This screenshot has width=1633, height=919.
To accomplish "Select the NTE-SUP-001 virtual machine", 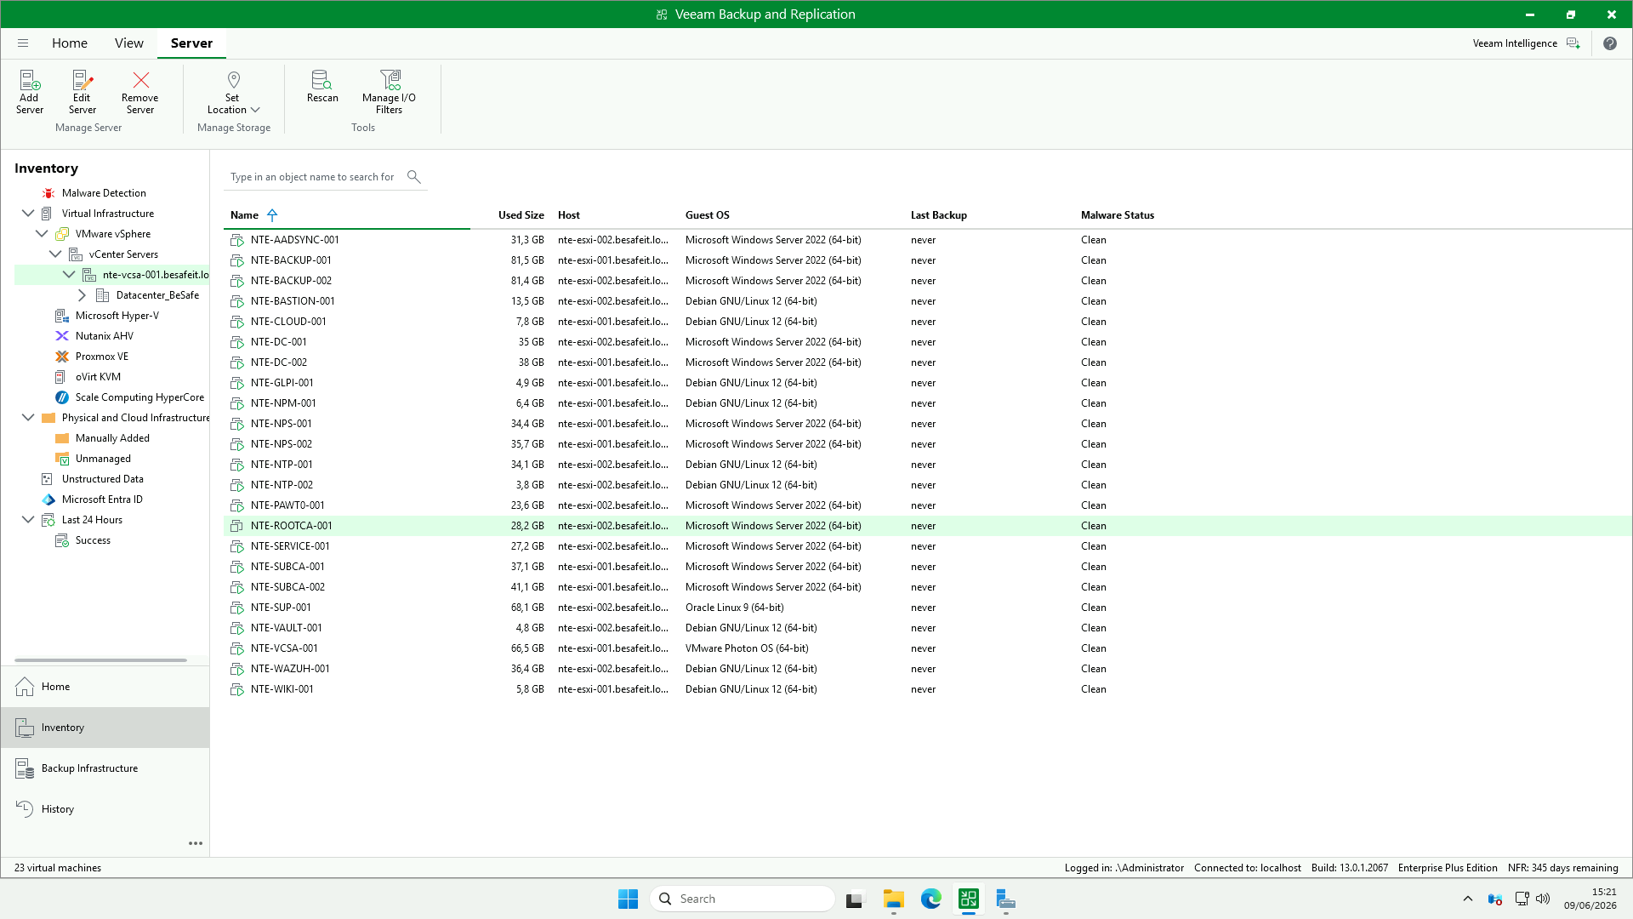I will coord(927,608).
